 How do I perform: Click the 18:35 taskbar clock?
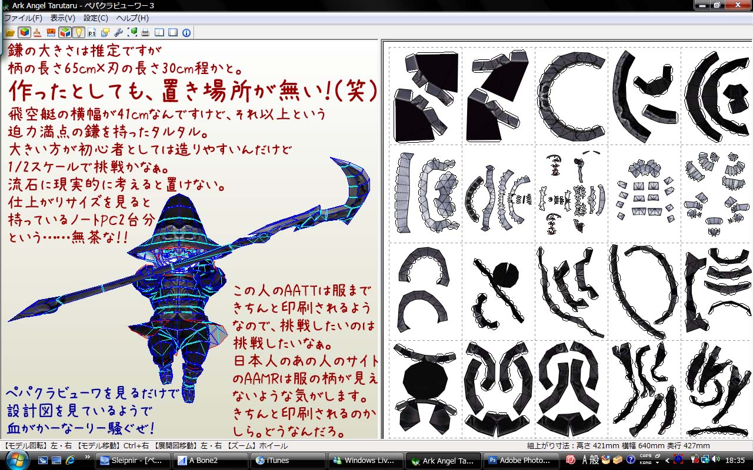735,460
